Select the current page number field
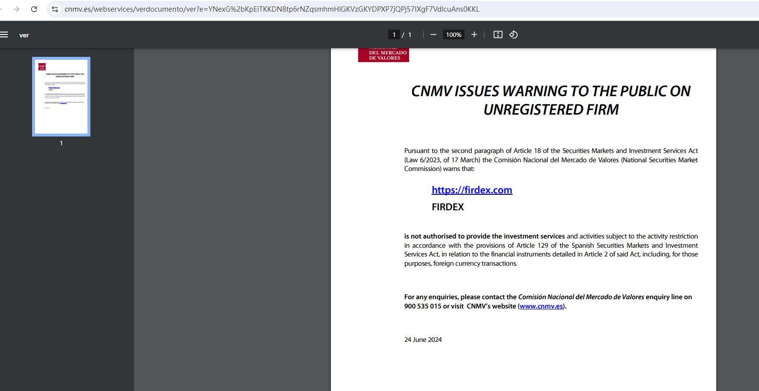The image size is (759, 391). [394, 34]
